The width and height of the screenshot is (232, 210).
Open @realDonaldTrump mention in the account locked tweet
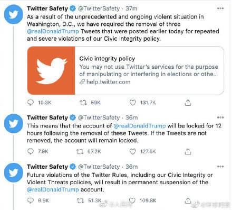point(140,126)
